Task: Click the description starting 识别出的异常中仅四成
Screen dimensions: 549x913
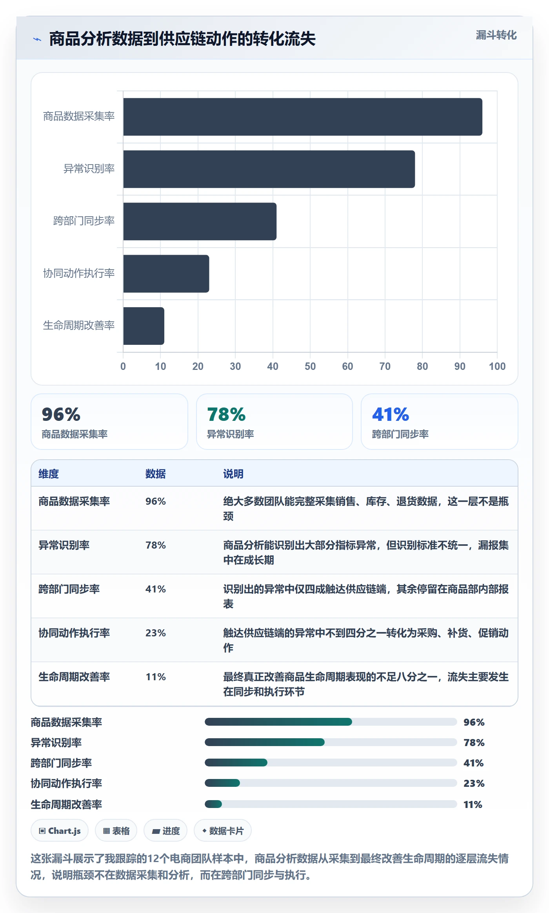Action: [x=366, y=596]
